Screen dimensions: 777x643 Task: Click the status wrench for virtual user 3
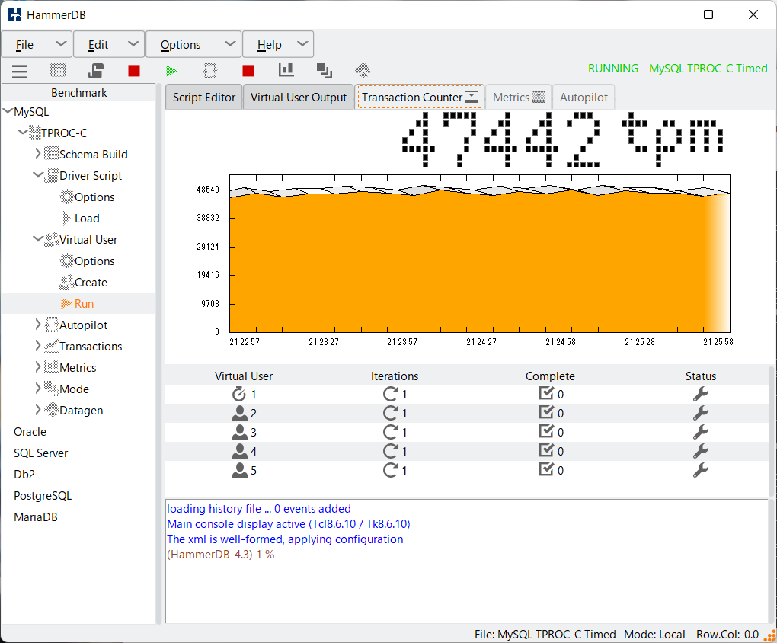click(x=701, y=432)
